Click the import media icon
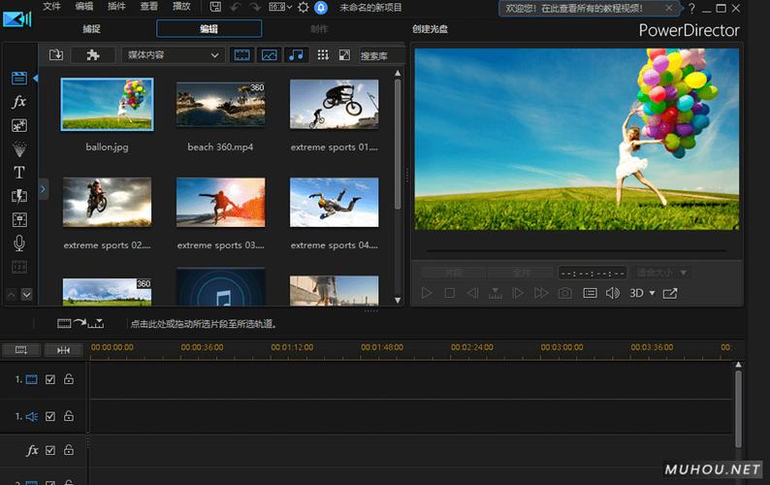The height and width of the screenshot is (485, 770). [56, 55]
